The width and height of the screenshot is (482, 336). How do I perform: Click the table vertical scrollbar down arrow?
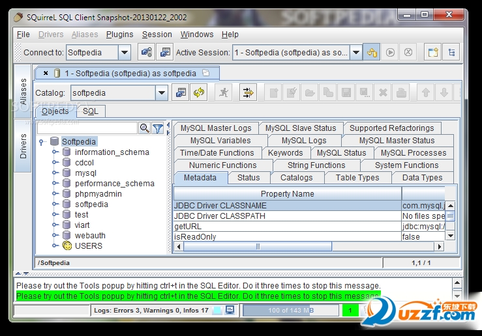(x=450, y=236)
